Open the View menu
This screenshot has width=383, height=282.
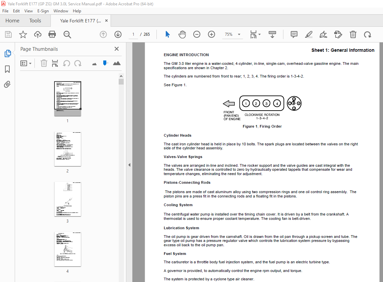28,11
